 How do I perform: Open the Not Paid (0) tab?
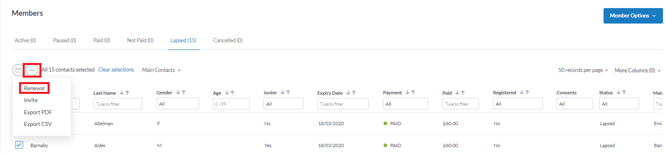tap(140, 40)
